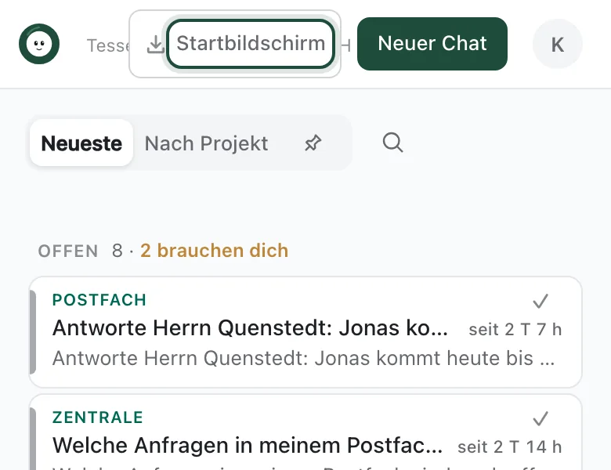Mark the Postfach card done with checkmark
Screen dimensions: 611x470
pyautogui.click(x=540, y=301)
